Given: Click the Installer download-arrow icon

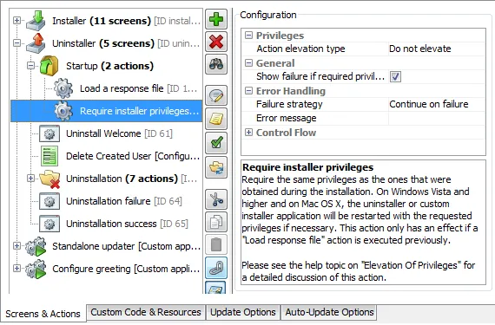Looking at the screenshot, I should point(36,21).
